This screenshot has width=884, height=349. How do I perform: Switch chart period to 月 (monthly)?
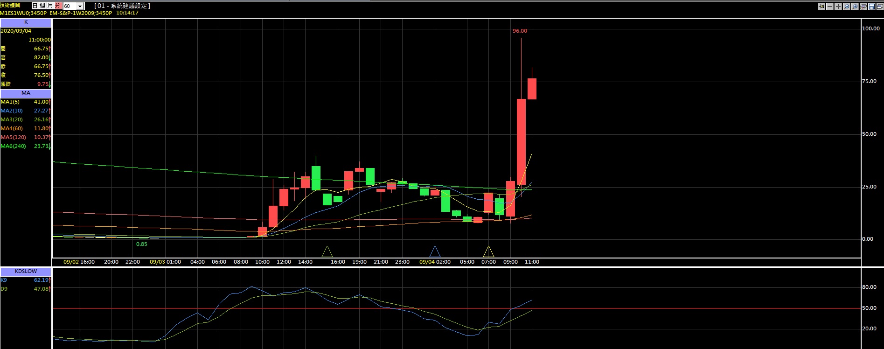click(x=50, y=6)
